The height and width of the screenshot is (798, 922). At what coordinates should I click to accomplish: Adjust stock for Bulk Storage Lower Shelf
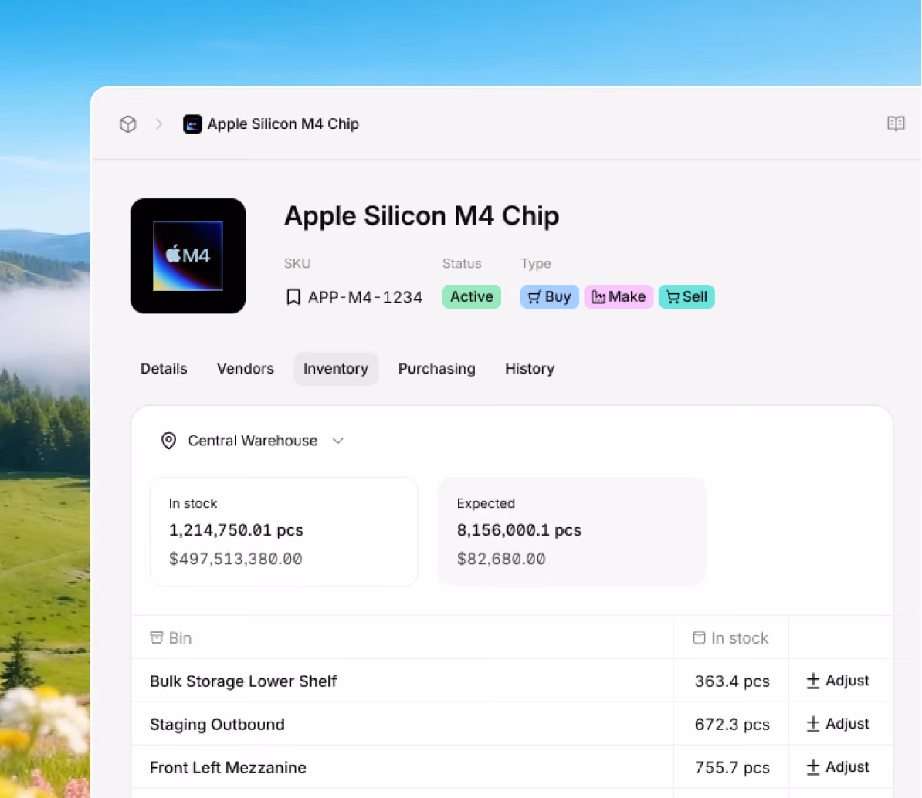tap(837, 681)
